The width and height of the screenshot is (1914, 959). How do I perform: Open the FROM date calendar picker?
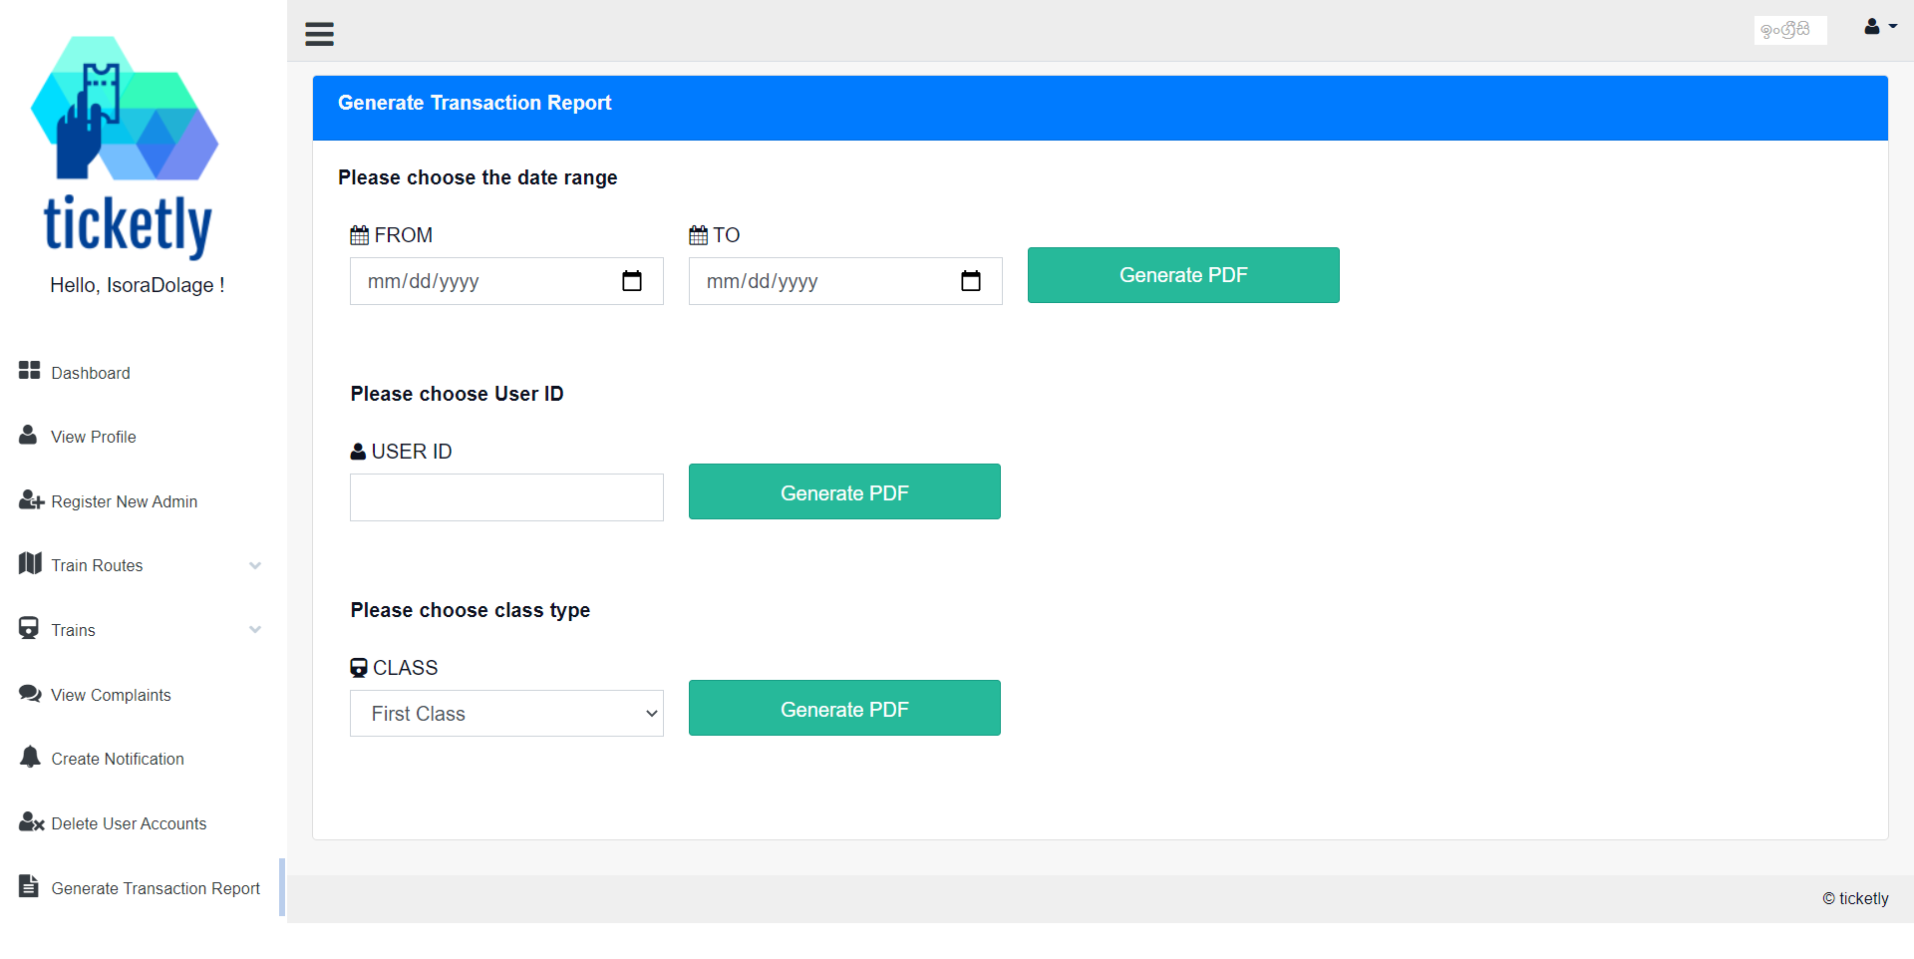click(632, 281)
